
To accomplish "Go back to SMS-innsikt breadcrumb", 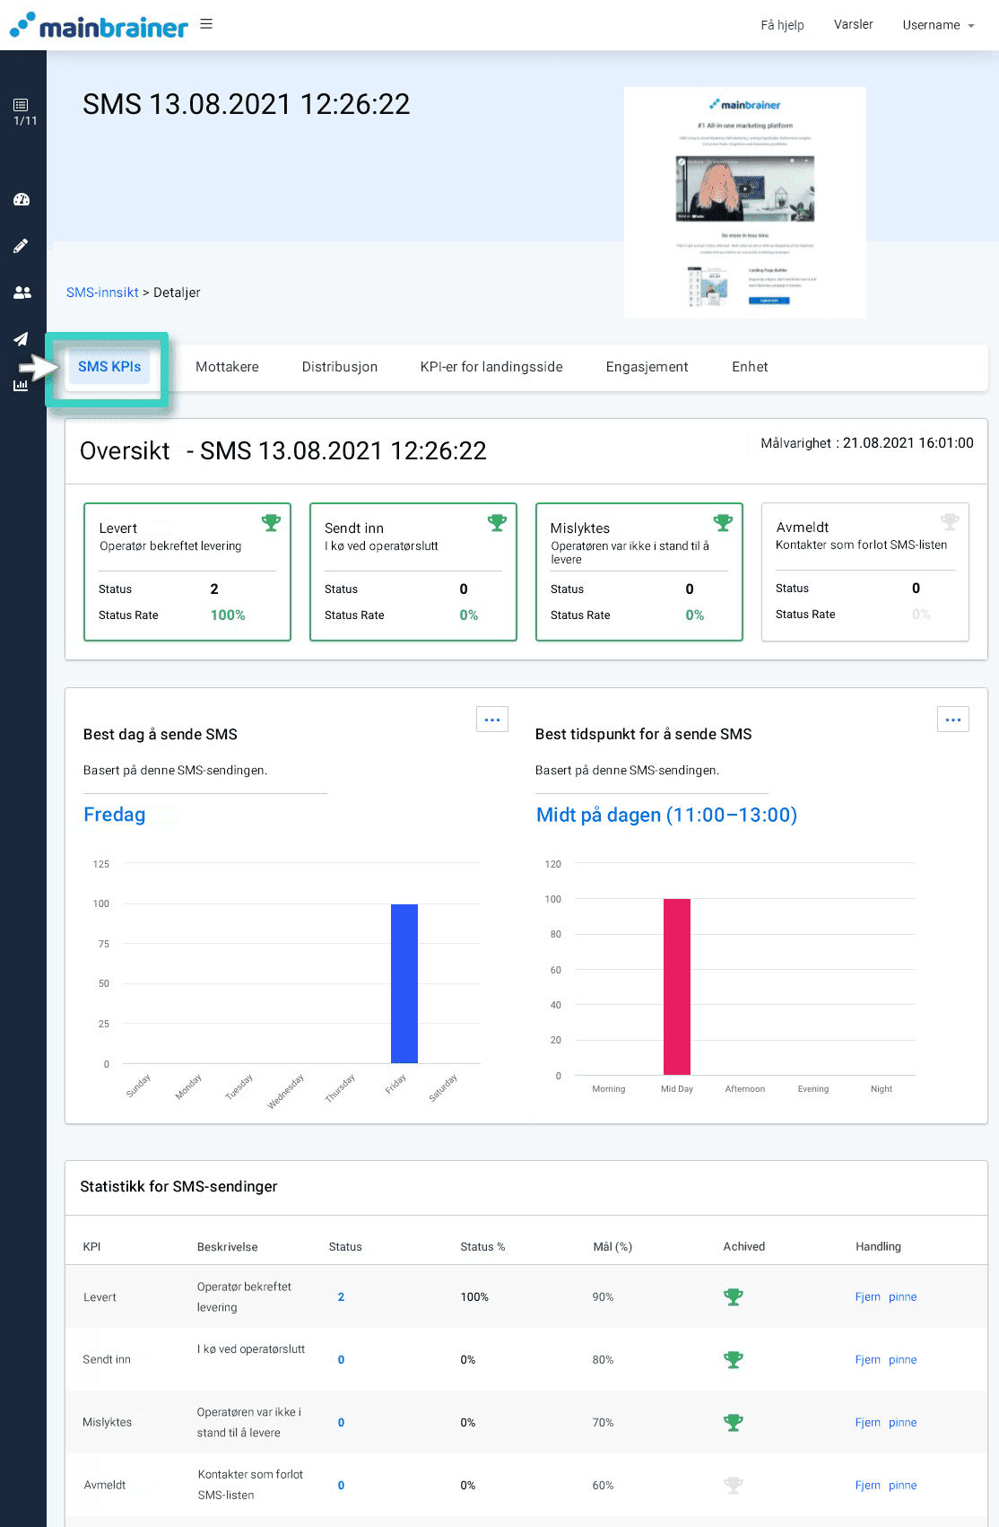I will (x=102, y=292).
